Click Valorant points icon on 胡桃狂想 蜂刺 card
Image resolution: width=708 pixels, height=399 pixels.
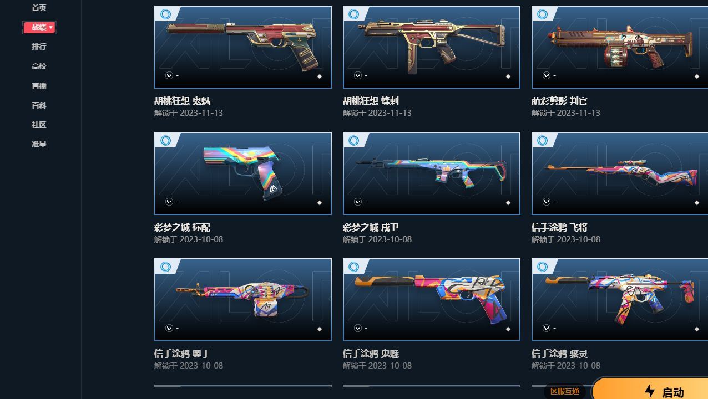pyautogui.click(x=358, y=75)
